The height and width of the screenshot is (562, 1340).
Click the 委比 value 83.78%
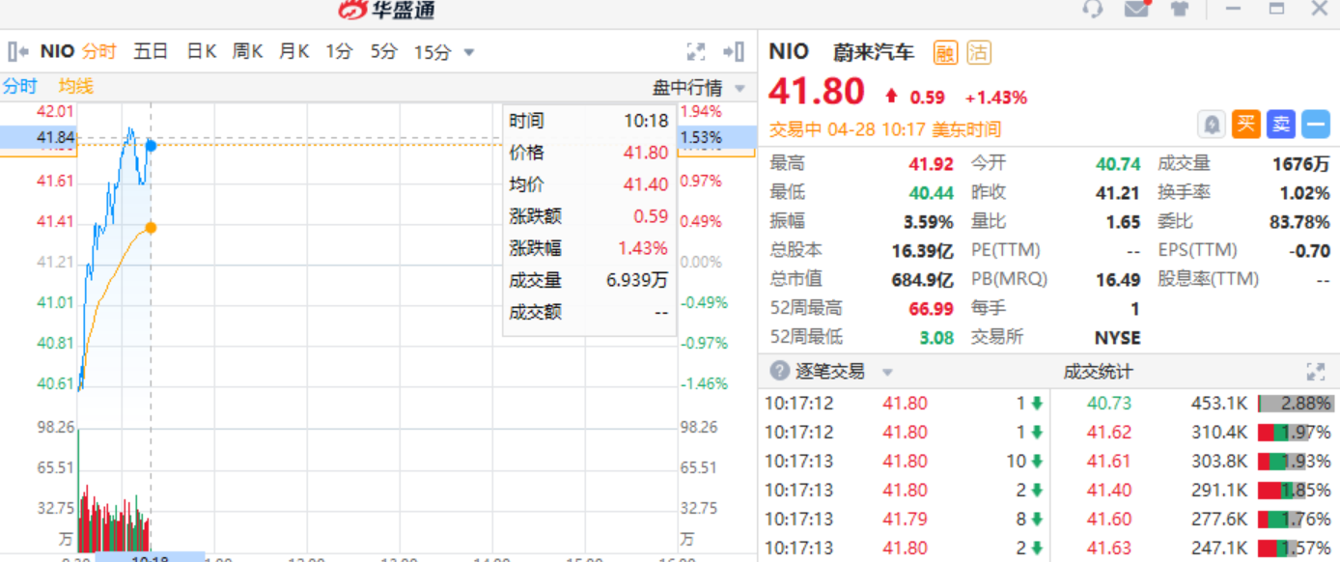click(x=1299, y=222)
